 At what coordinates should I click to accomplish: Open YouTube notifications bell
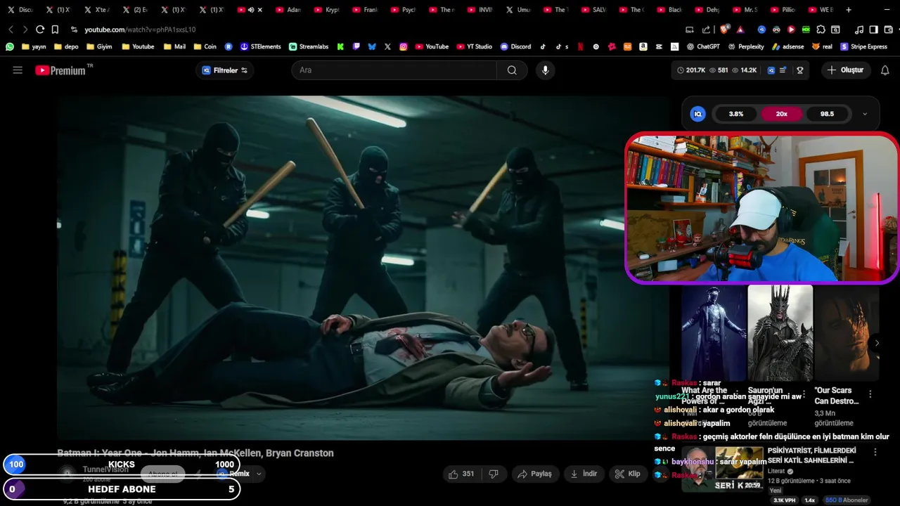pyautogui.click(x=885, y=70)
